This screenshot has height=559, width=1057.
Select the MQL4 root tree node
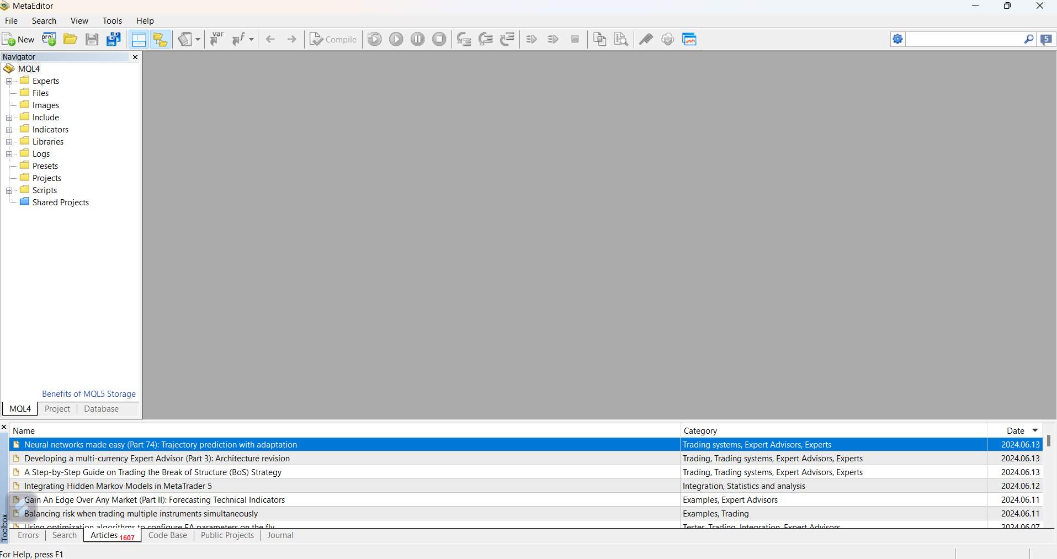pyautogui.click(x=29, y=68)
